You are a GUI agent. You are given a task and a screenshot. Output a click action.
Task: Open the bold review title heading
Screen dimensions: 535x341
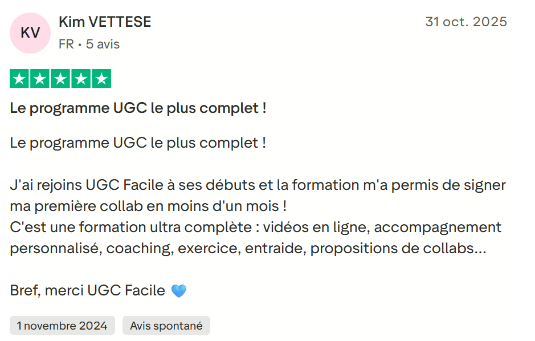point(138,108)
